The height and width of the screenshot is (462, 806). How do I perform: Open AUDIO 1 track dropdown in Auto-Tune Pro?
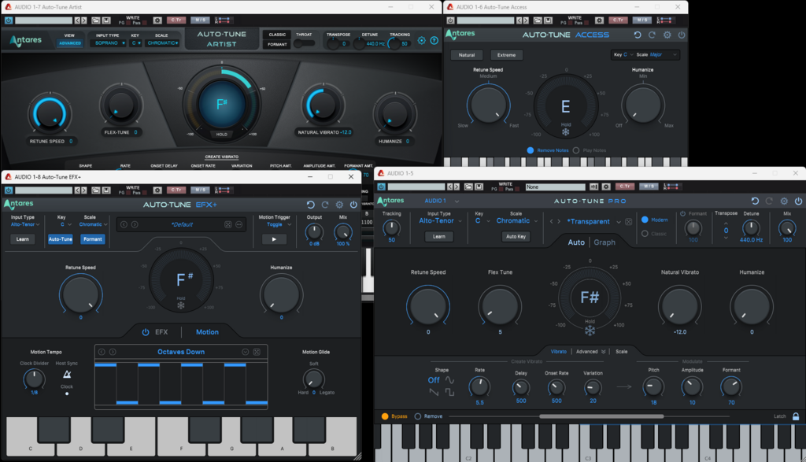442,201
